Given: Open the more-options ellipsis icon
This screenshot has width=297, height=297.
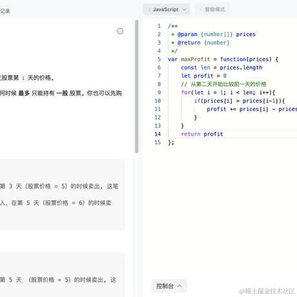Looking at the screenshot, I should (120, 31).
